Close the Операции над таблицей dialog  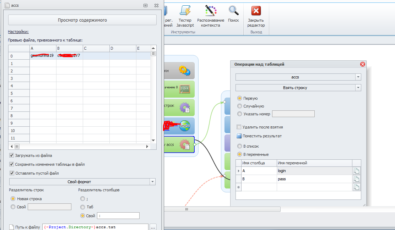[x=363, y=64]
